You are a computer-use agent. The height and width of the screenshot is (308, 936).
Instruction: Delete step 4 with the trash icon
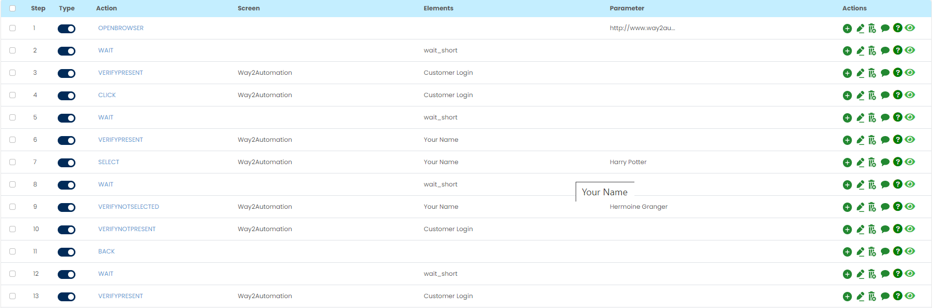872,96
